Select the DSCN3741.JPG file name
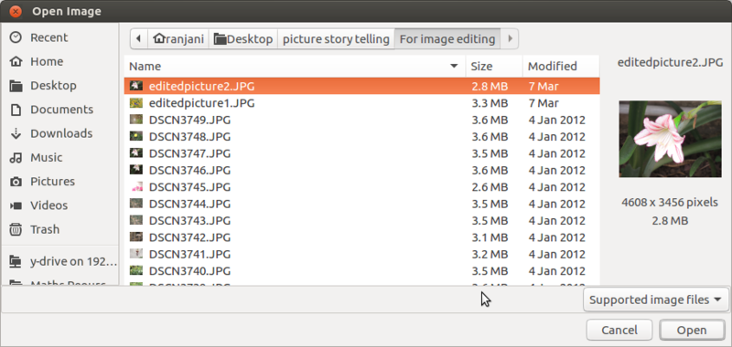732x347 pixels. 190,254
